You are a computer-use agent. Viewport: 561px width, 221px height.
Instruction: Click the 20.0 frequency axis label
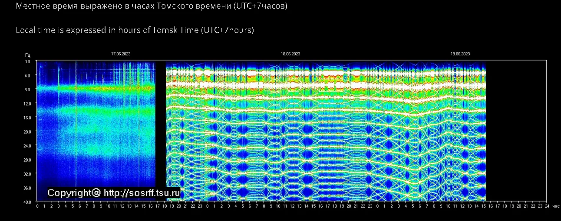coord(26,131)
